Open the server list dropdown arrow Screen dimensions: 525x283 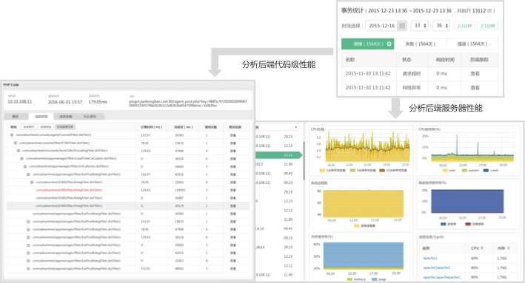point(295,127)
